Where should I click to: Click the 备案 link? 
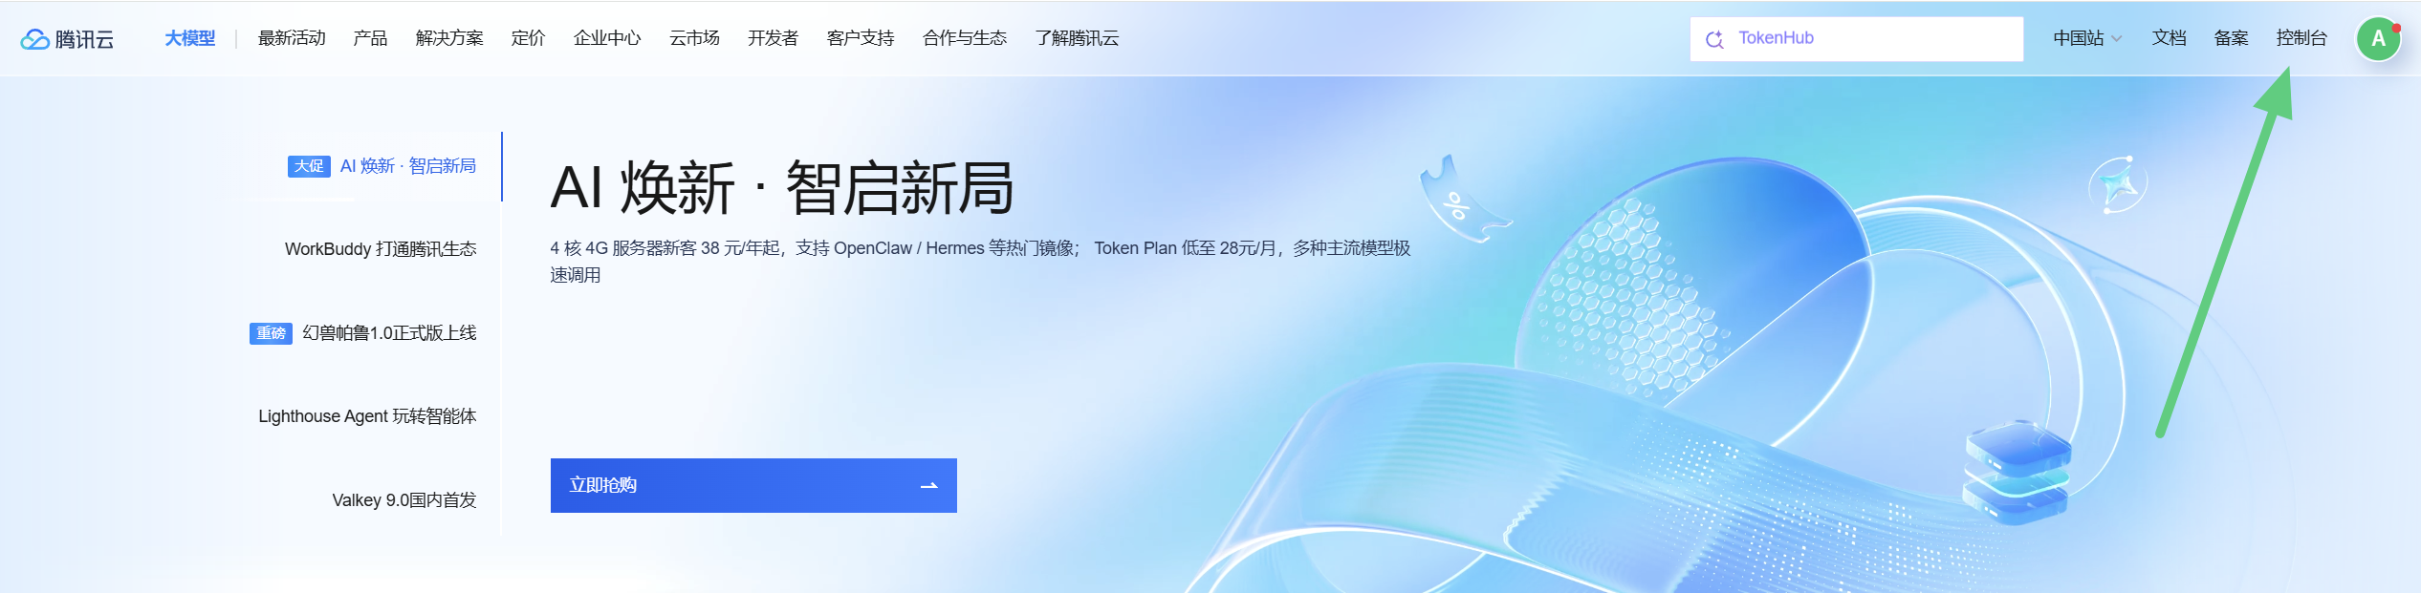coord(2231,38)
